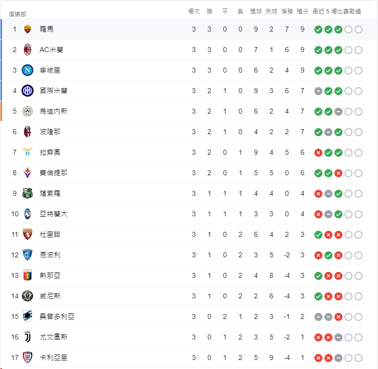This screenshot has width=378, height=369.
Task: Click the Torino bull crest
Action: click(28, 234)
